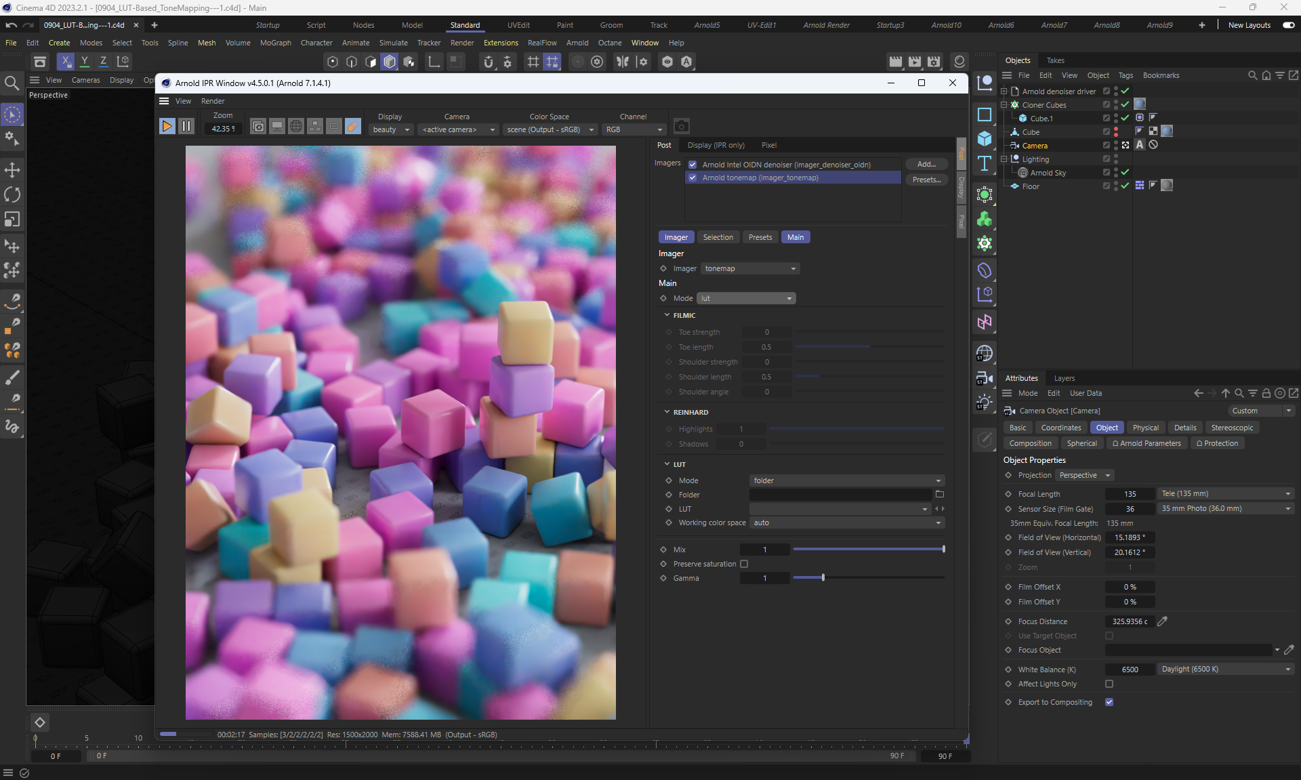Browse for LUT folder with the folder icon
Screen dimensions: 1301x780
[939, 495]
